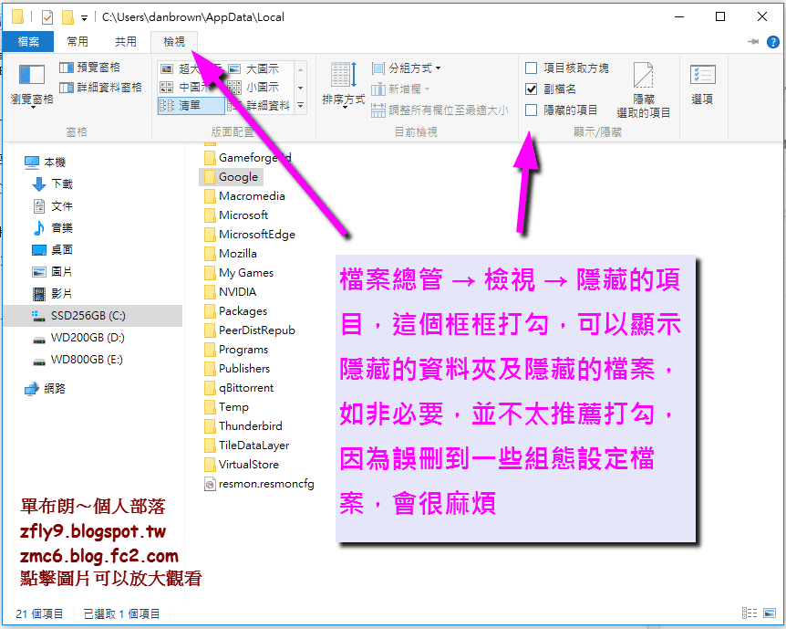
Task: Select the NVIDIA folder
Action: pos(231,292)
